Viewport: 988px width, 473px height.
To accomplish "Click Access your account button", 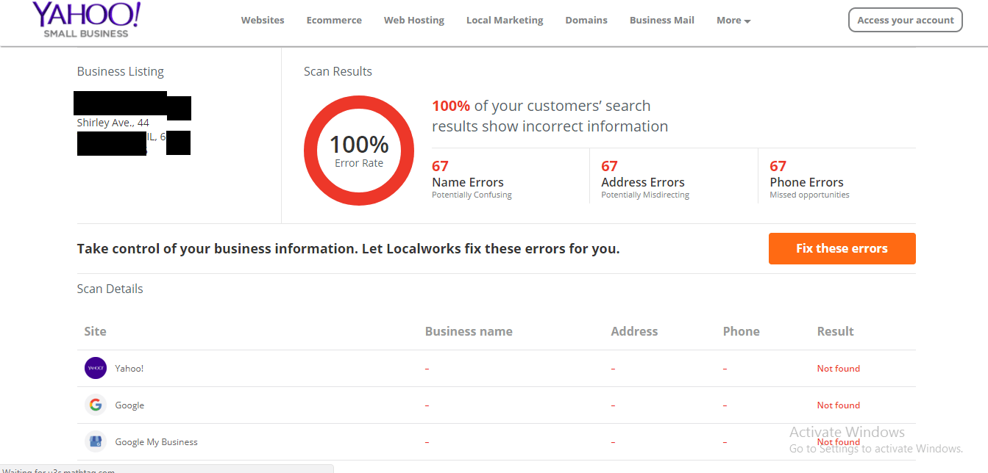I will pos(906,20).
